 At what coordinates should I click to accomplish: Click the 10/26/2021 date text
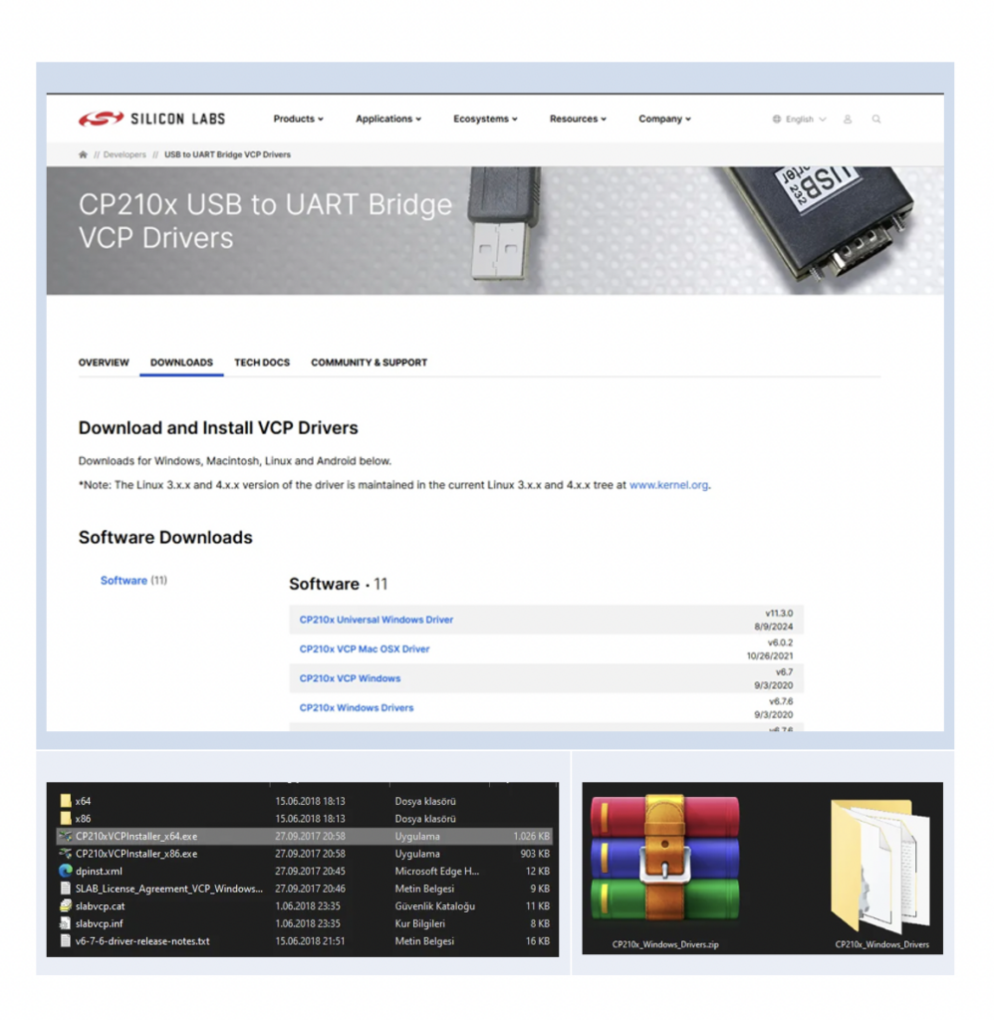770,655
